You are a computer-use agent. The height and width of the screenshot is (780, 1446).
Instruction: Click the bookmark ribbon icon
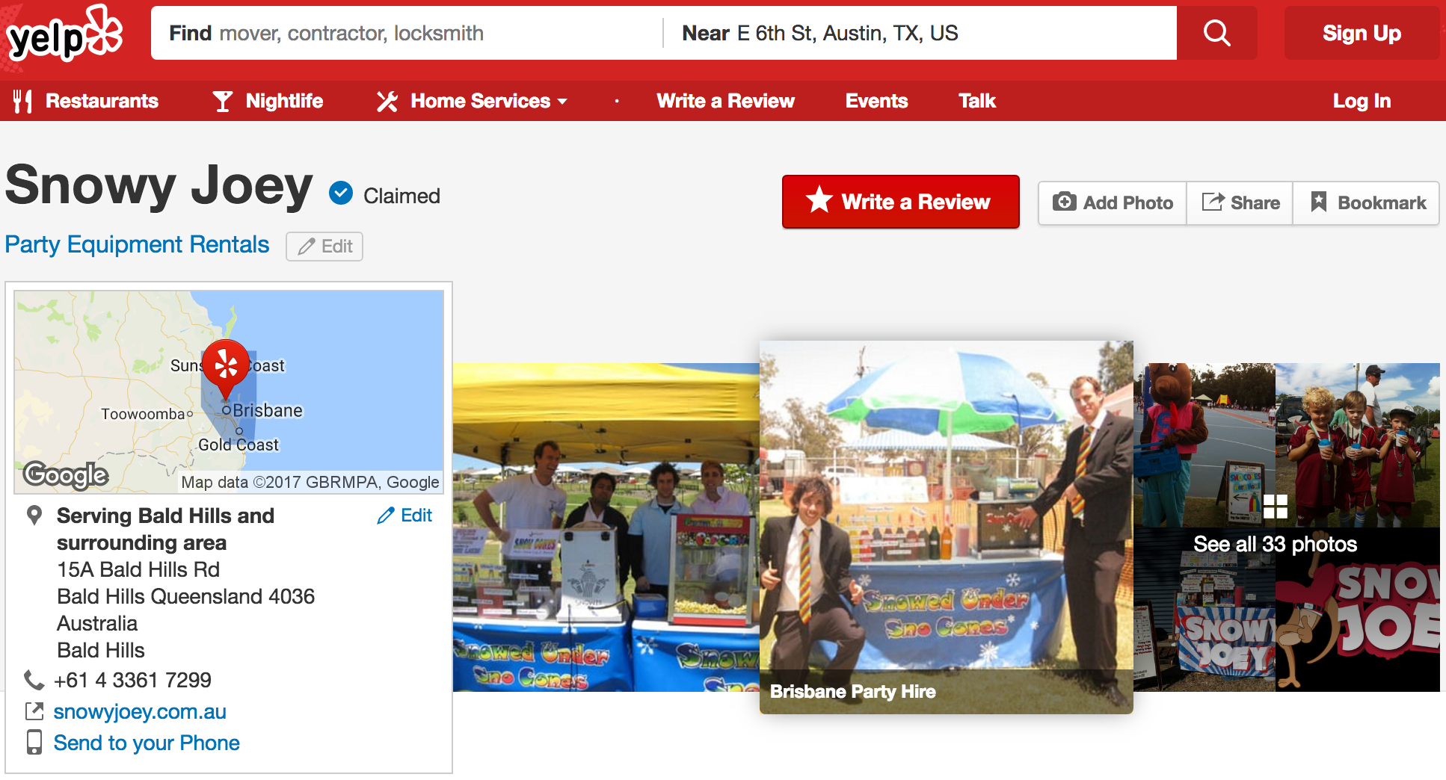click(x=1319, y=202)
